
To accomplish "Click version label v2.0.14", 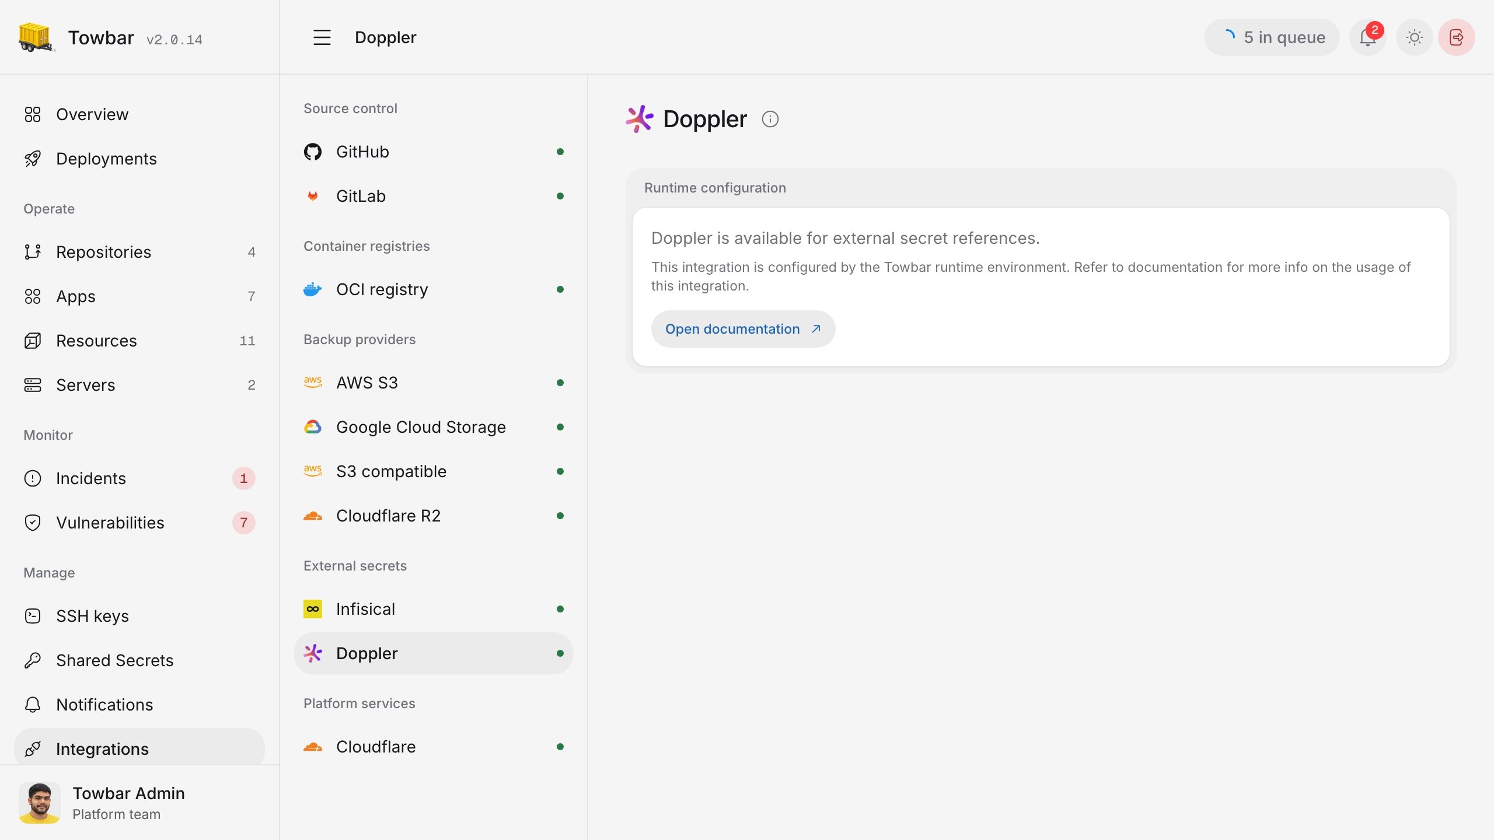I will coord(174,40).
